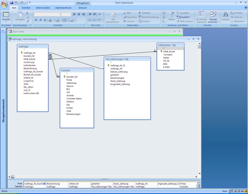Screen dimensions: 248x194
Task: Click the Copy icon in clipboard group
Action: 27,17
